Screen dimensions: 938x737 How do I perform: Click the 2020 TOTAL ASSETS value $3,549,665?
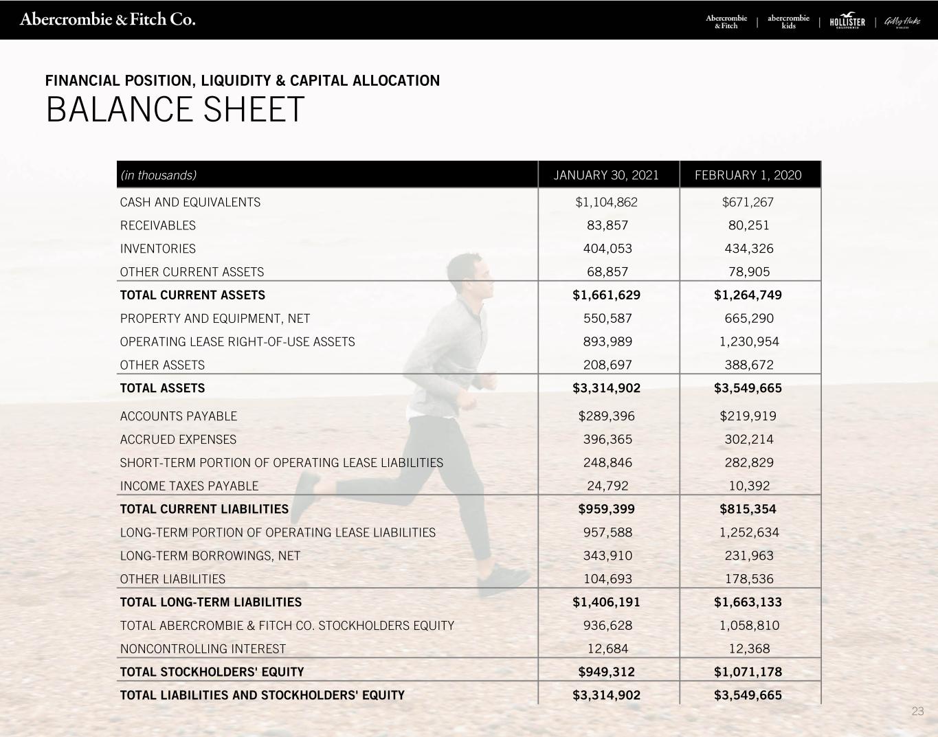pos(748,388)
